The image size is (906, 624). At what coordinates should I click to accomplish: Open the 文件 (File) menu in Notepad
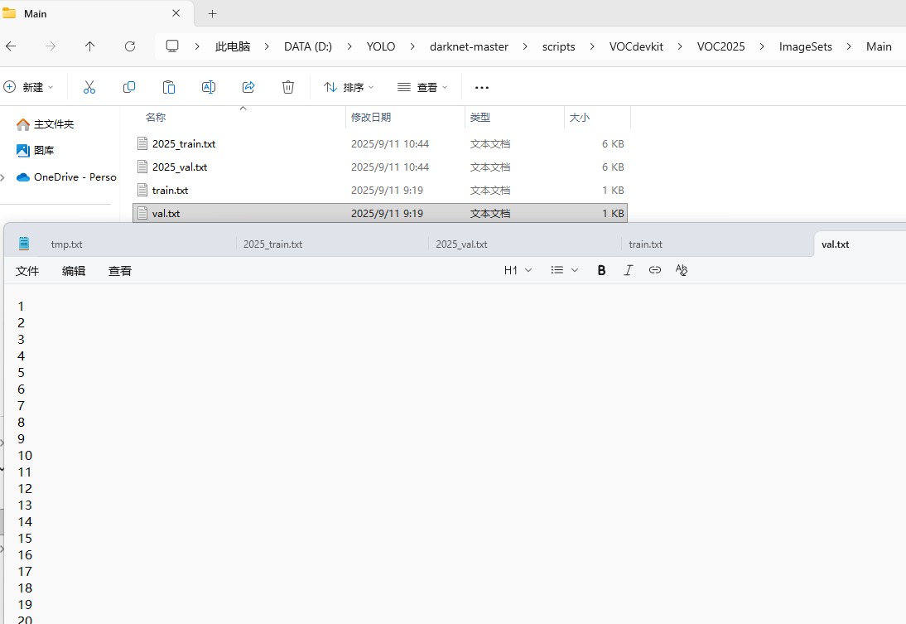(27, 271)
